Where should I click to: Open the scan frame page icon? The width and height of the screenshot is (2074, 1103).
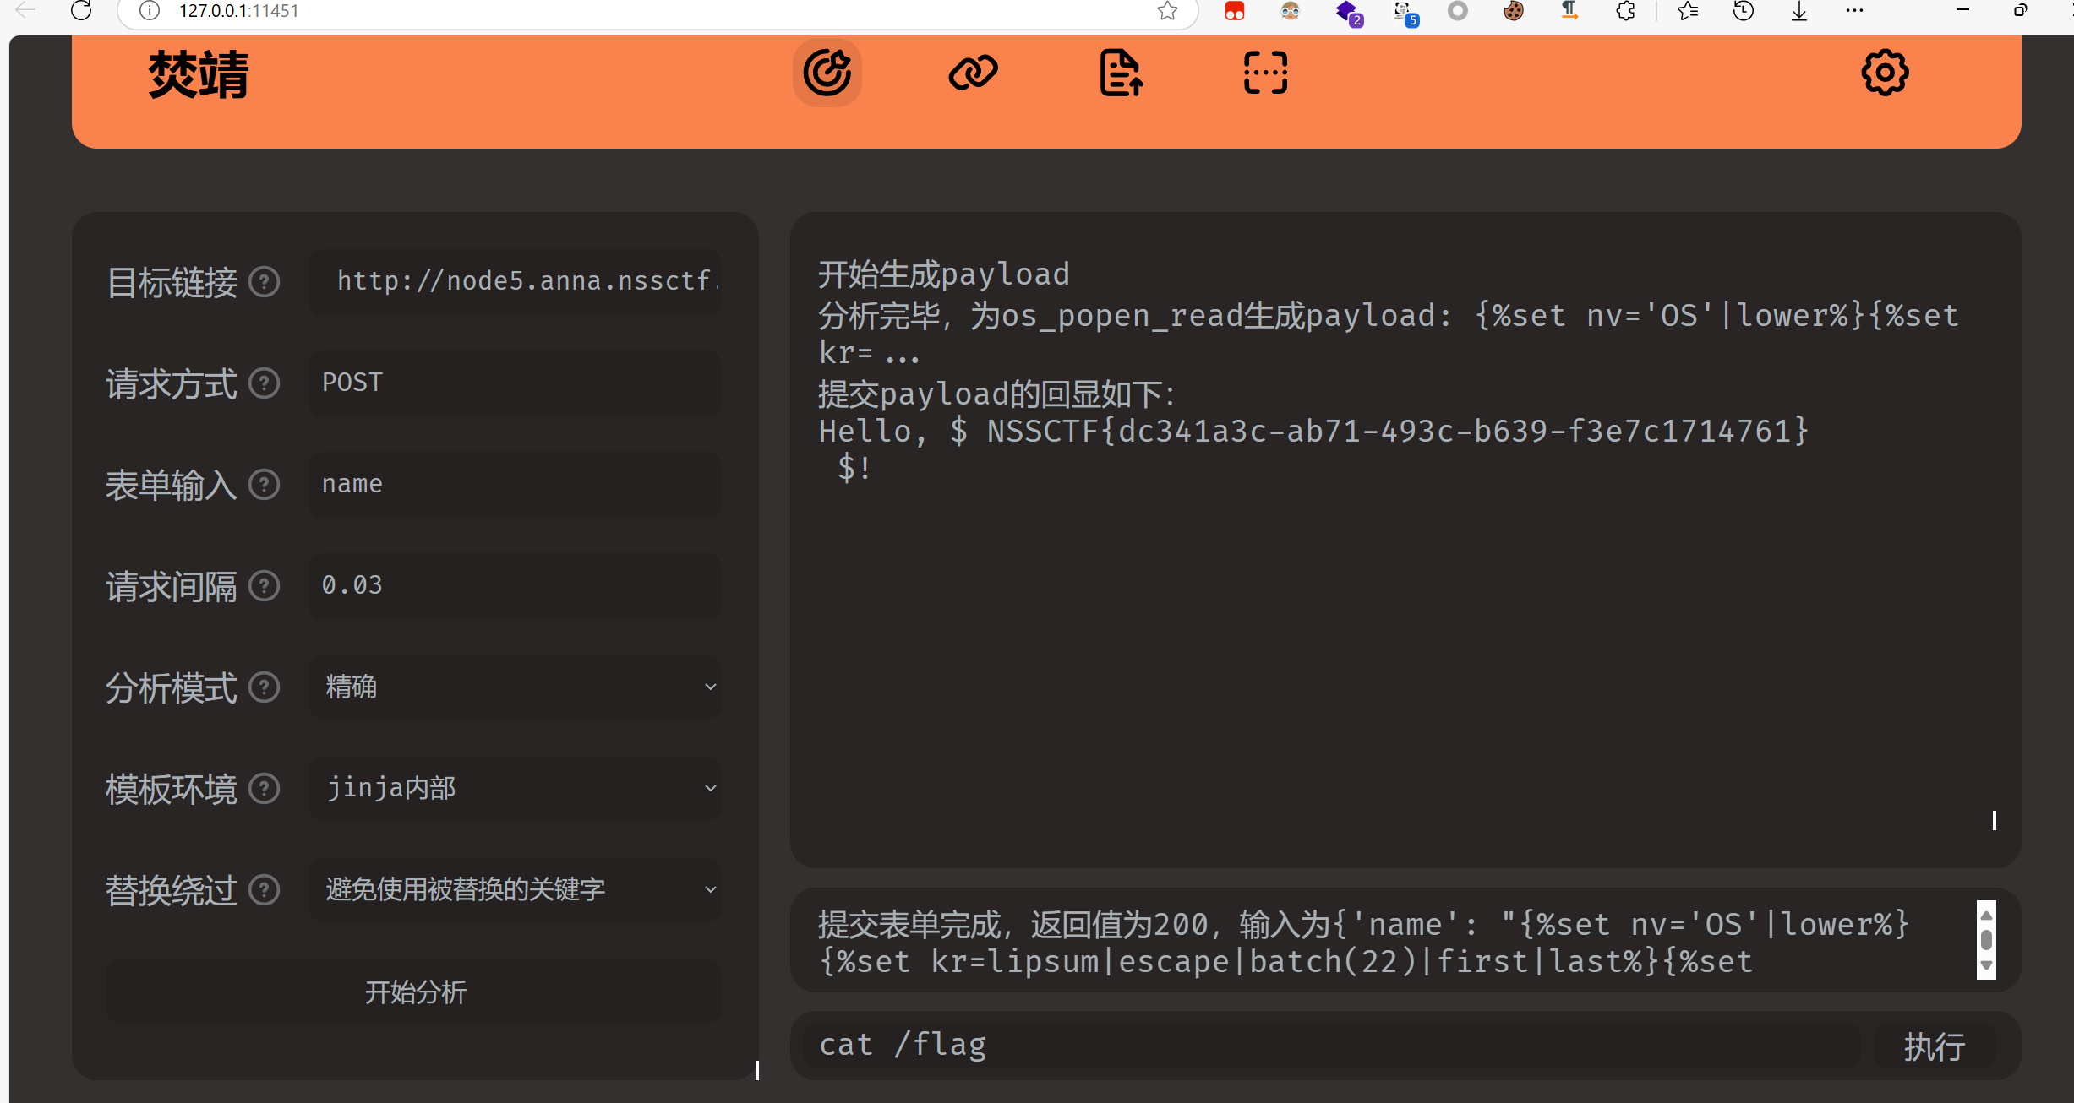[1265, 73]
